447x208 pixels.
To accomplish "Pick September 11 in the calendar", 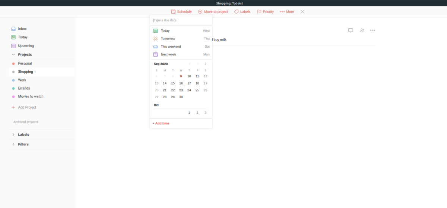I will pos(197,76).
